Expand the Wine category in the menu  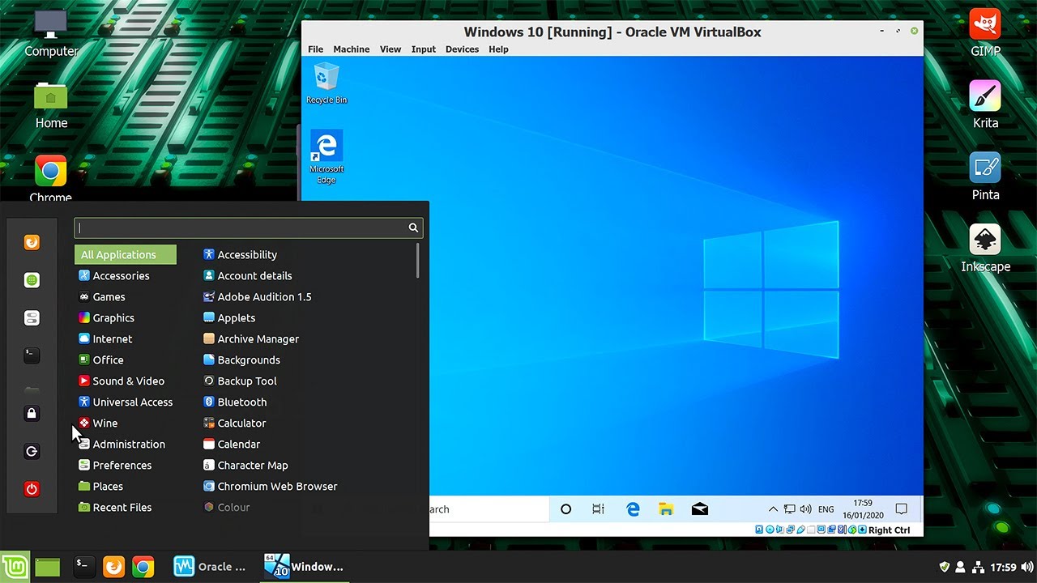[x=104, y=423]
